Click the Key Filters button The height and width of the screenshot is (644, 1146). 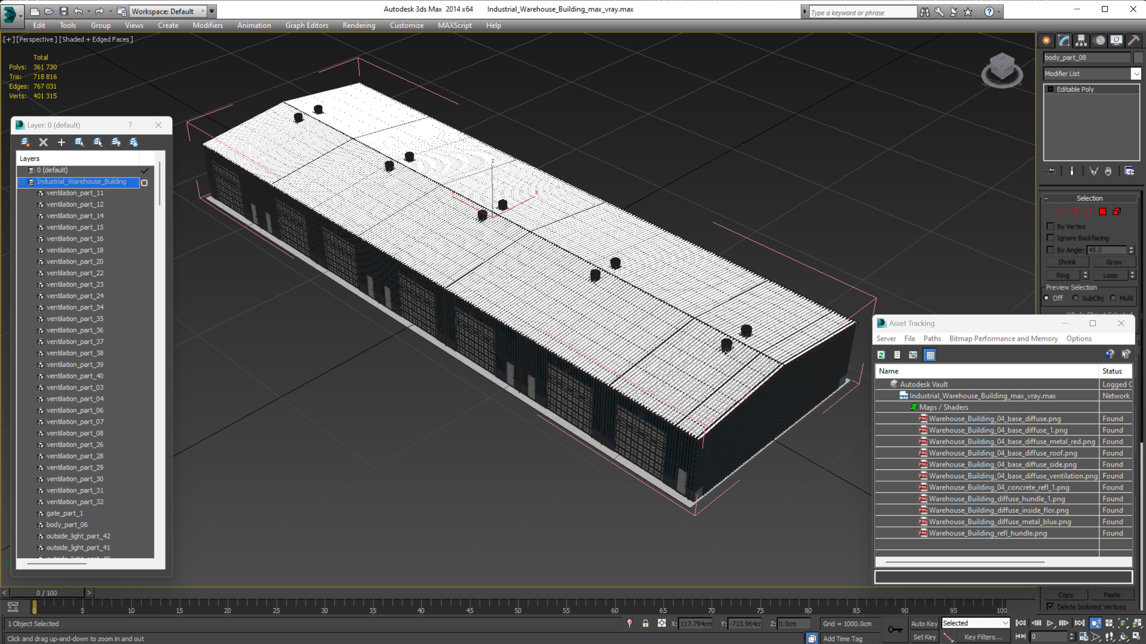pyautogui.click(x=983, y=637)
